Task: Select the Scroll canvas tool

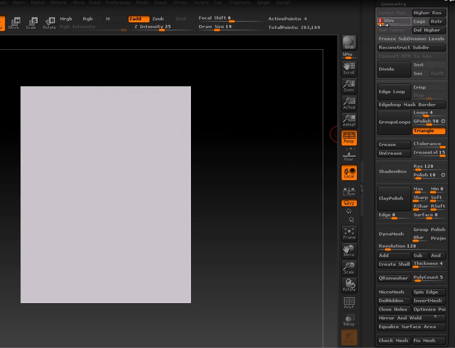Action: tap(349, 68)
